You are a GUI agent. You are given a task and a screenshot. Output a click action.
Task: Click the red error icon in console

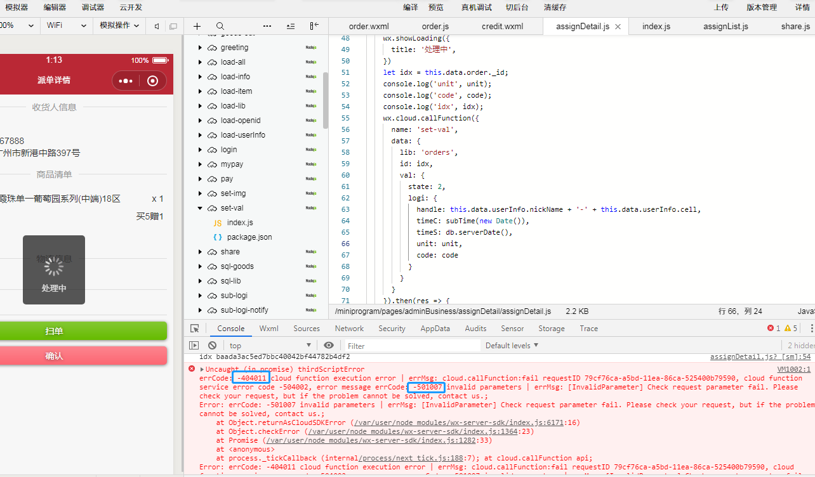191,369
